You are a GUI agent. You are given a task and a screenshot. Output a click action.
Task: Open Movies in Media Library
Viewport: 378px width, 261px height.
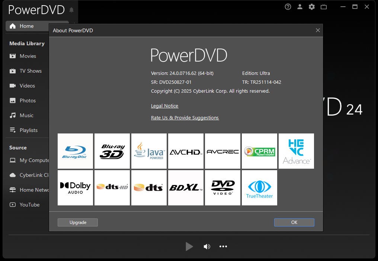[28, 56]
